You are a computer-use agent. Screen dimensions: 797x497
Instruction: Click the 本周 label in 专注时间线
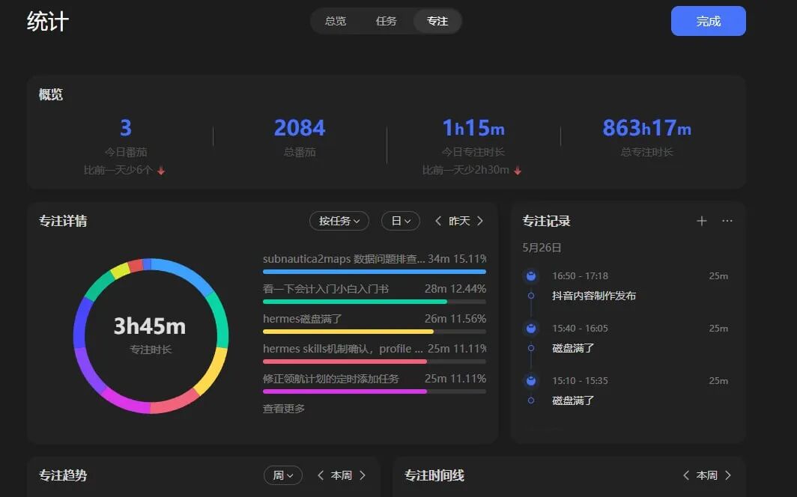tap(706, 475)
